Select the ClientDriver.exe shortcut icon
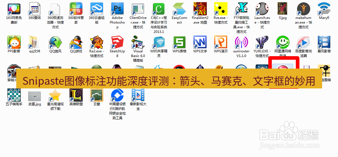The width and height of the screenshot is (338, 157). pyautogui.click(x=138, y=9)
